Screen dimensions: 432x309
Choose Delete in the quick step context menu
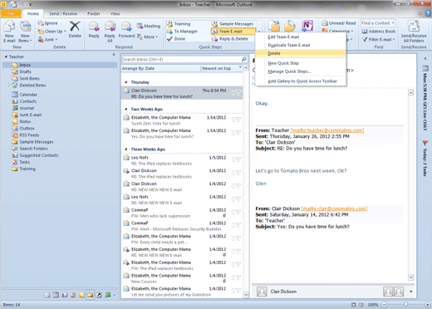pos(301,53)
